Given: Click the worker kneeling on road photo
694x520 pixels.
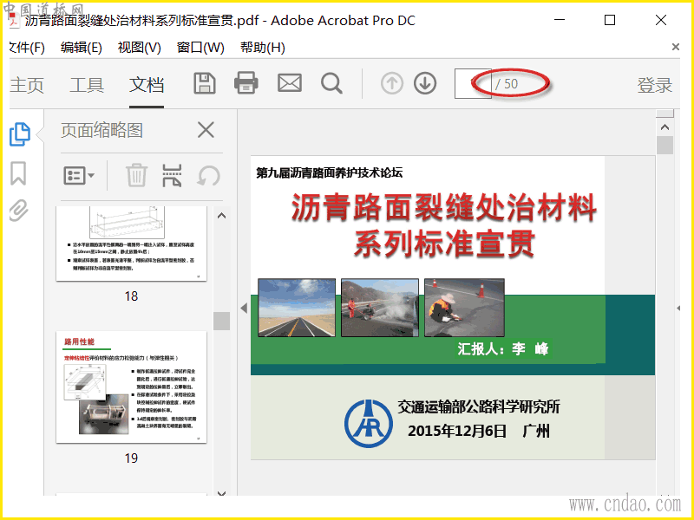Looking at the screenshot, I should (464, 308).
